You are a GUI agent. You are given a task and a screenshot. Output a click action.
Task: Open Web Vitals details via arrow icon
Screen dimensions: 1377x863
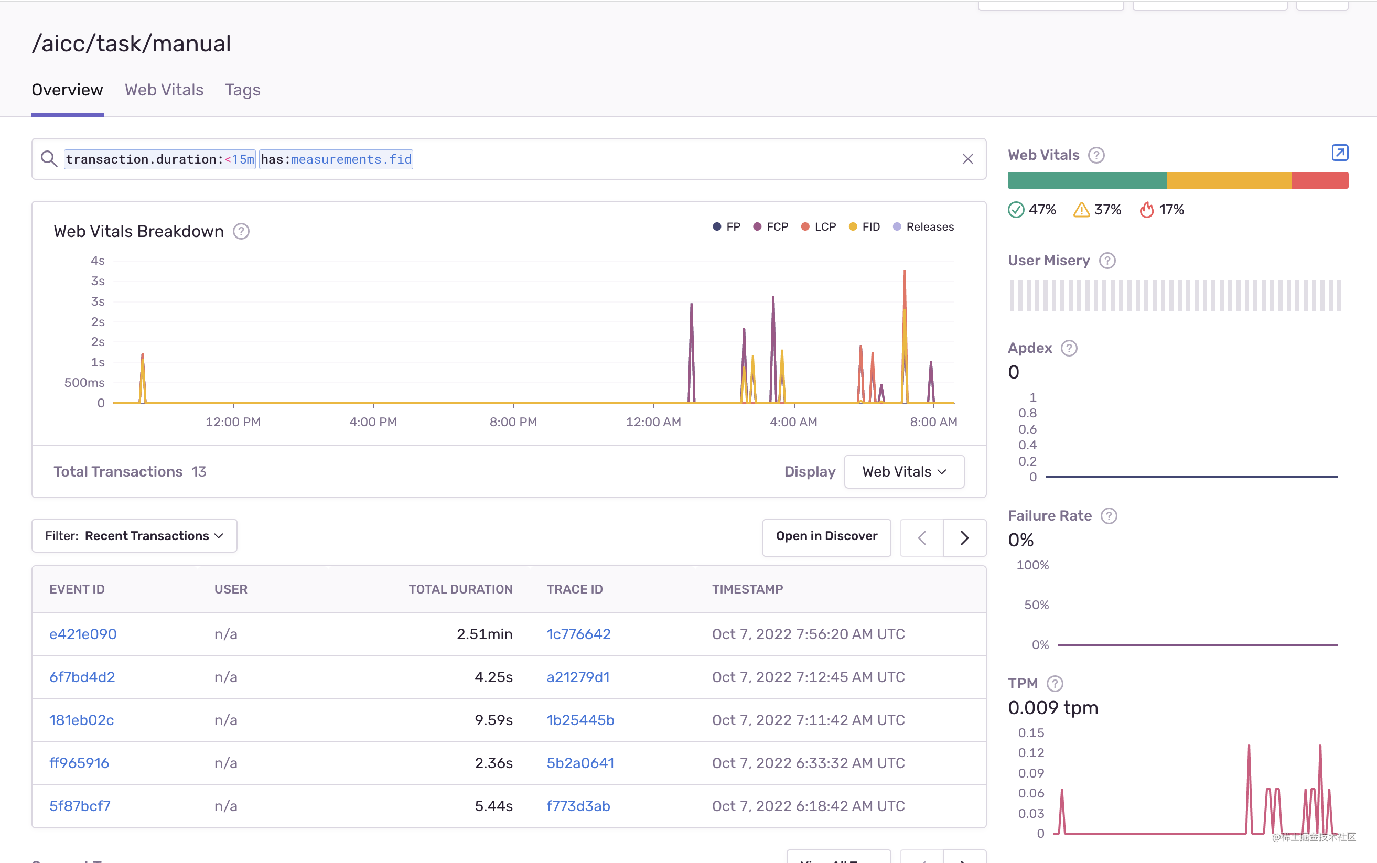(1339, 153)
